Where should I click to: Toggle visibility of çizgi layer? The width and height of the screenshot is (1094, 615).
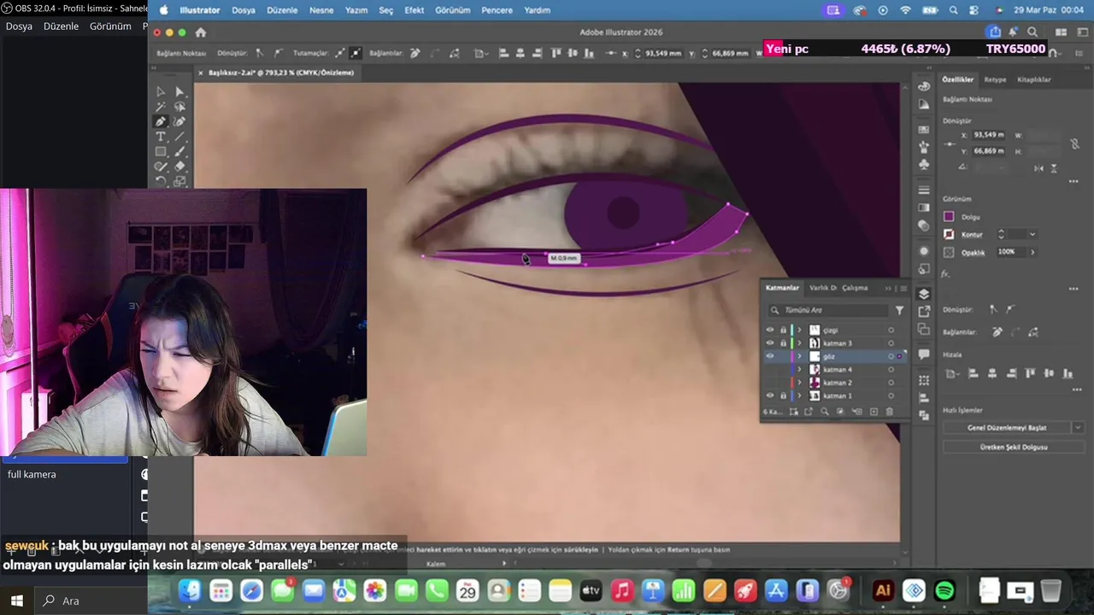coord(770,330)
